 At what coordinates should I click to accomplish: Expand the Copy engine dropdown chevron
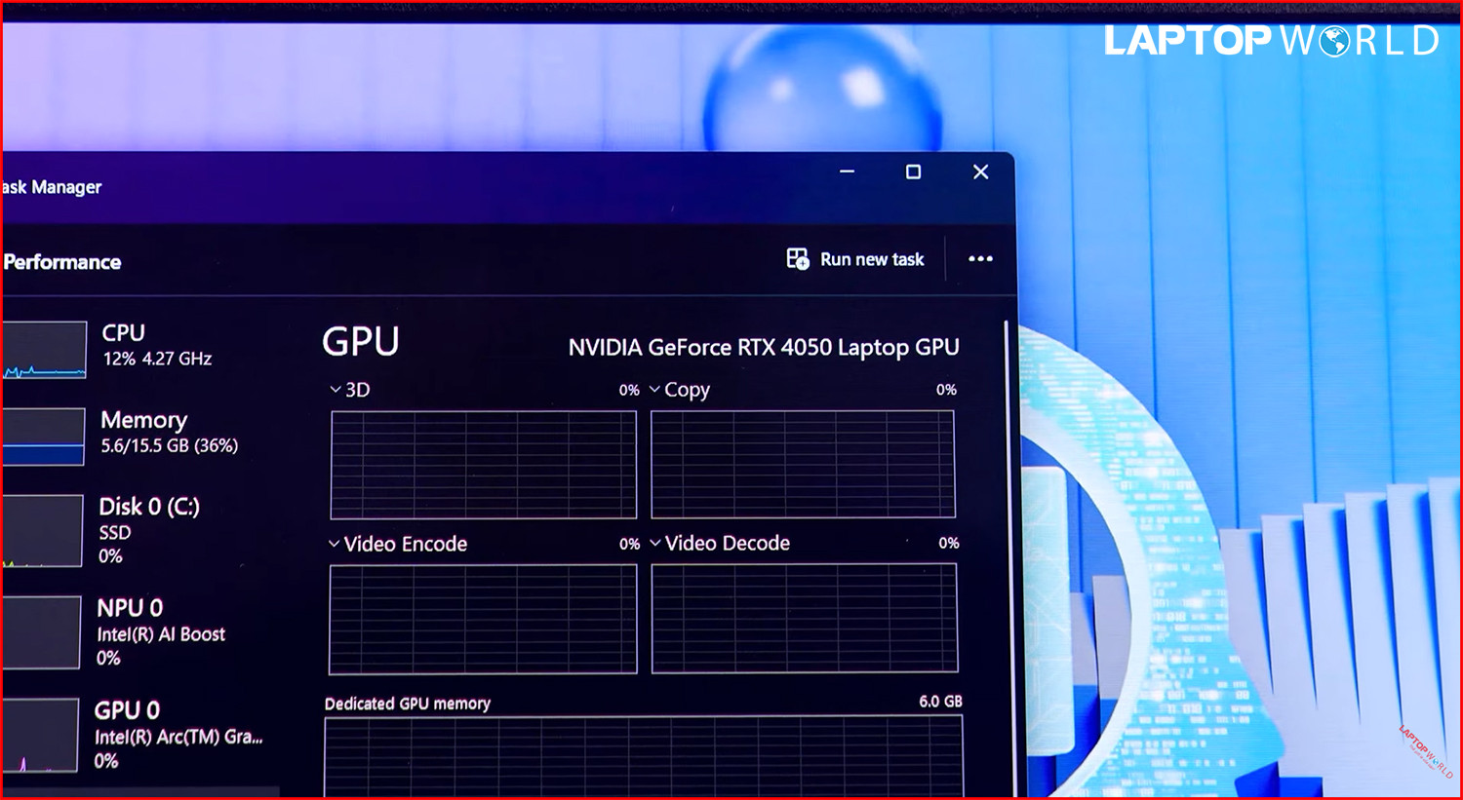[x=654, y=390]
